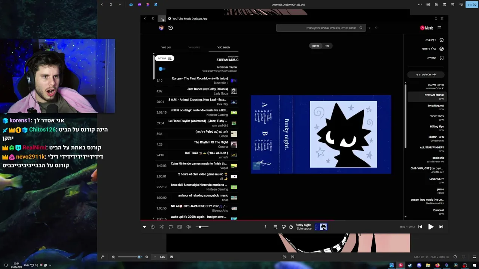Screen dimensions: 479x269
Task: Rotate the image in Photos toolbar
Action: pos(461,4)
